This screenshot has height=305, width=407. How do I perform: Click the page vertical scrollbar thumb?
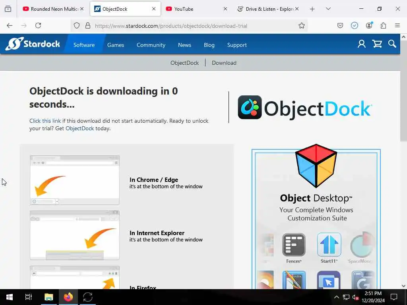tap(403, 91)
